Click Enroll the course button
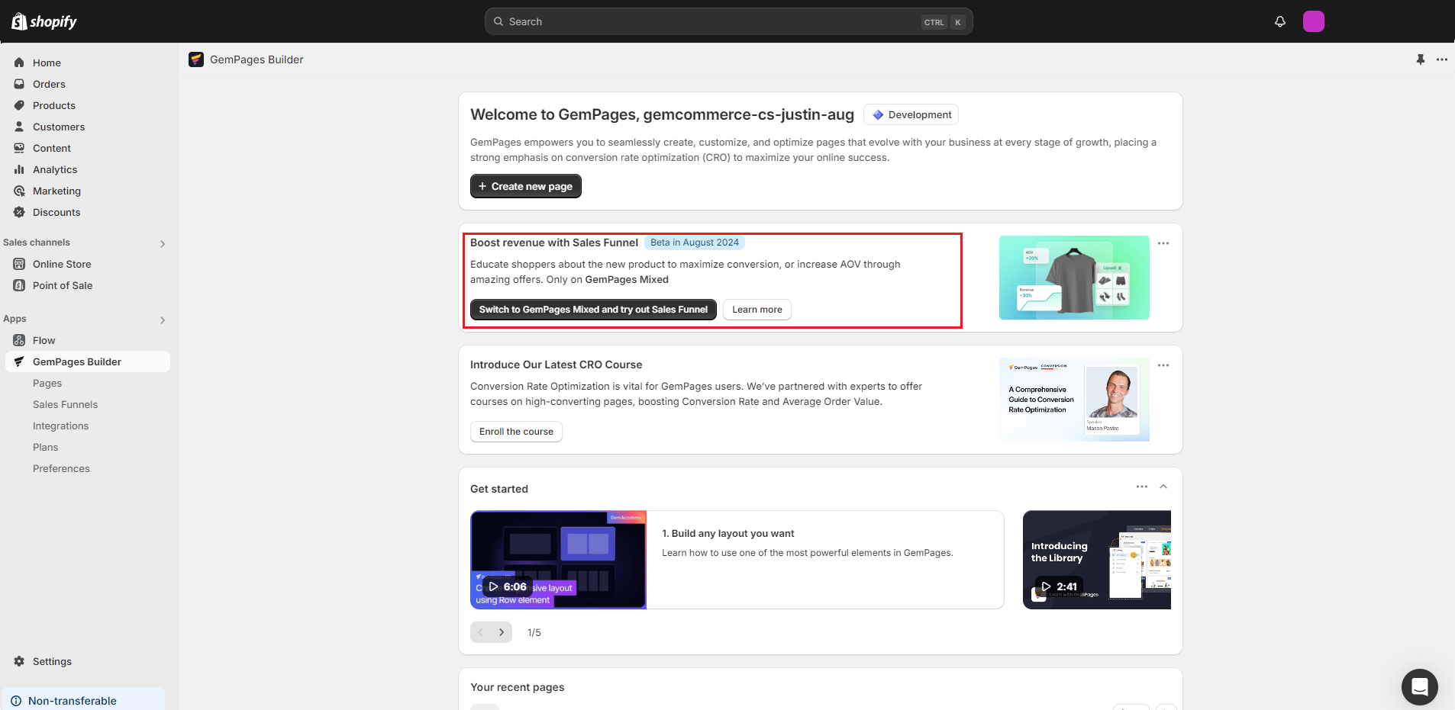Screen dimensions: 1455x710 tap(516, 432)
